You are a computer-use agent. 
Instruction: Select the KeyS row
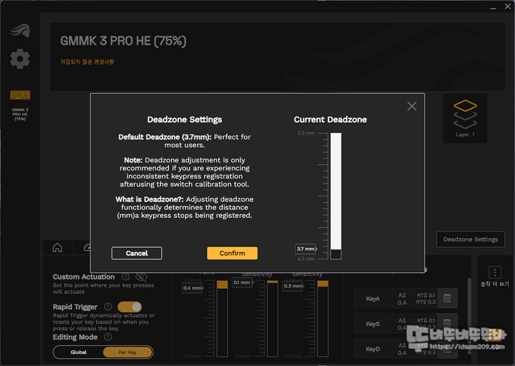tap(405, 324)
